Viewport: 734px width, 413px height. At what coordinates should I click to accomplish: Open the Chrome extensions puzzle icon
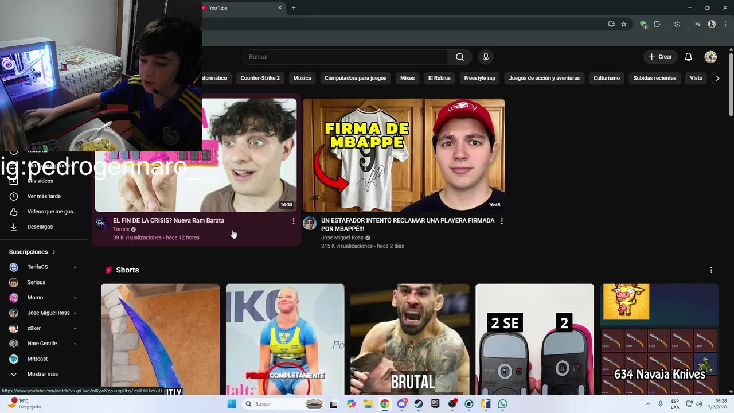coord(657,24)
